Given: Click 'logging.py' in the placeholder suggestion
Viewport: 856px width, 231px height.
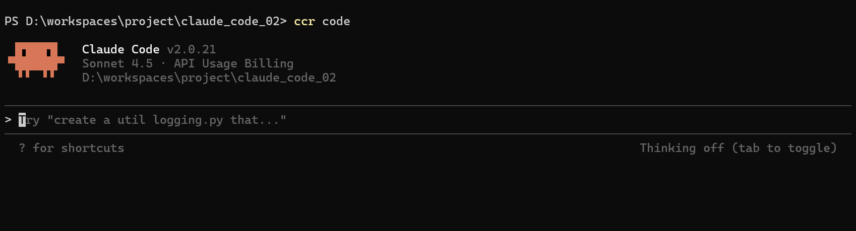Looking at the screenshot, I should (x=188, y=120).
